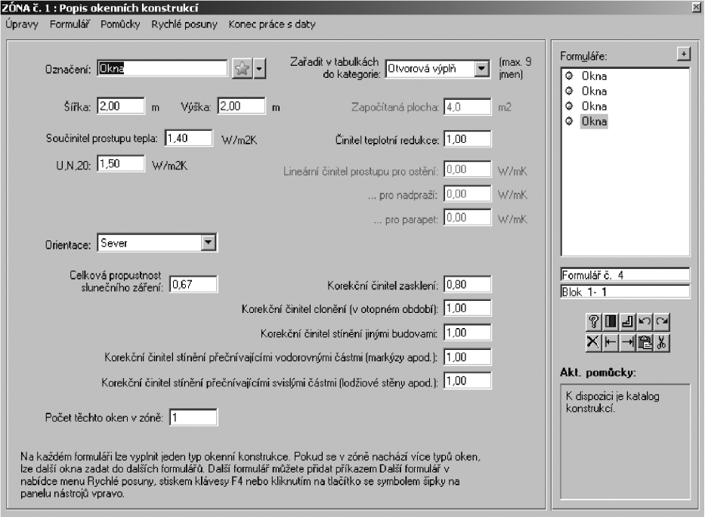Click the Korekční činitel clonění field

pyautogui.click(x=468, y=308)
